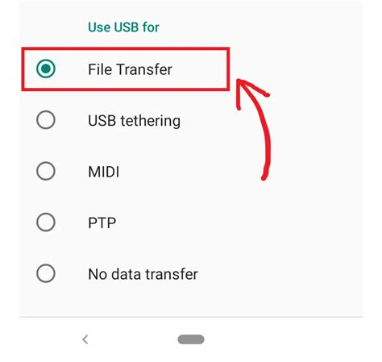The width and height of the screenshot is (382, 362).
Task: Switch to No data transfer radio circle
Action: coord(46,273)
